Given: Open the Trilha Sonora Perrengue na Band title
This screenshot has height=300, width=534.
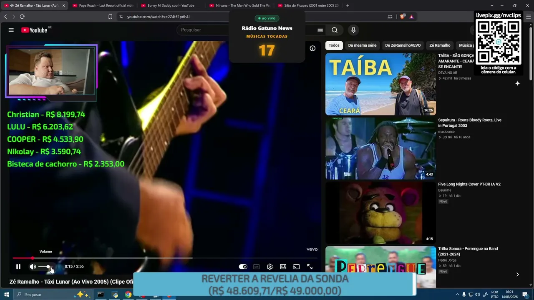Looking at the screenshot, I should pyautogui.click(x=468, y=252).
